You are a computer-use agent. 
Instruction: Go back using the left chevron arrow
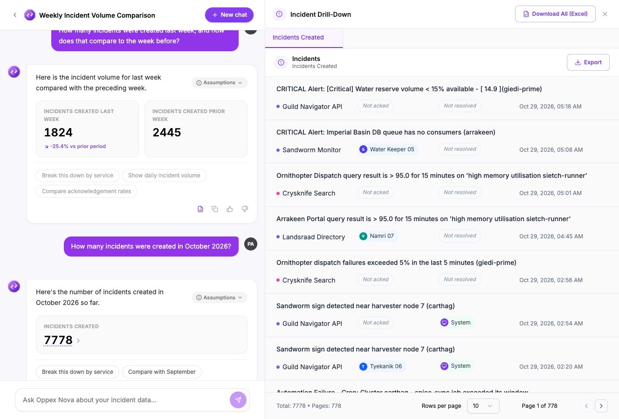(x=15, y=15)
